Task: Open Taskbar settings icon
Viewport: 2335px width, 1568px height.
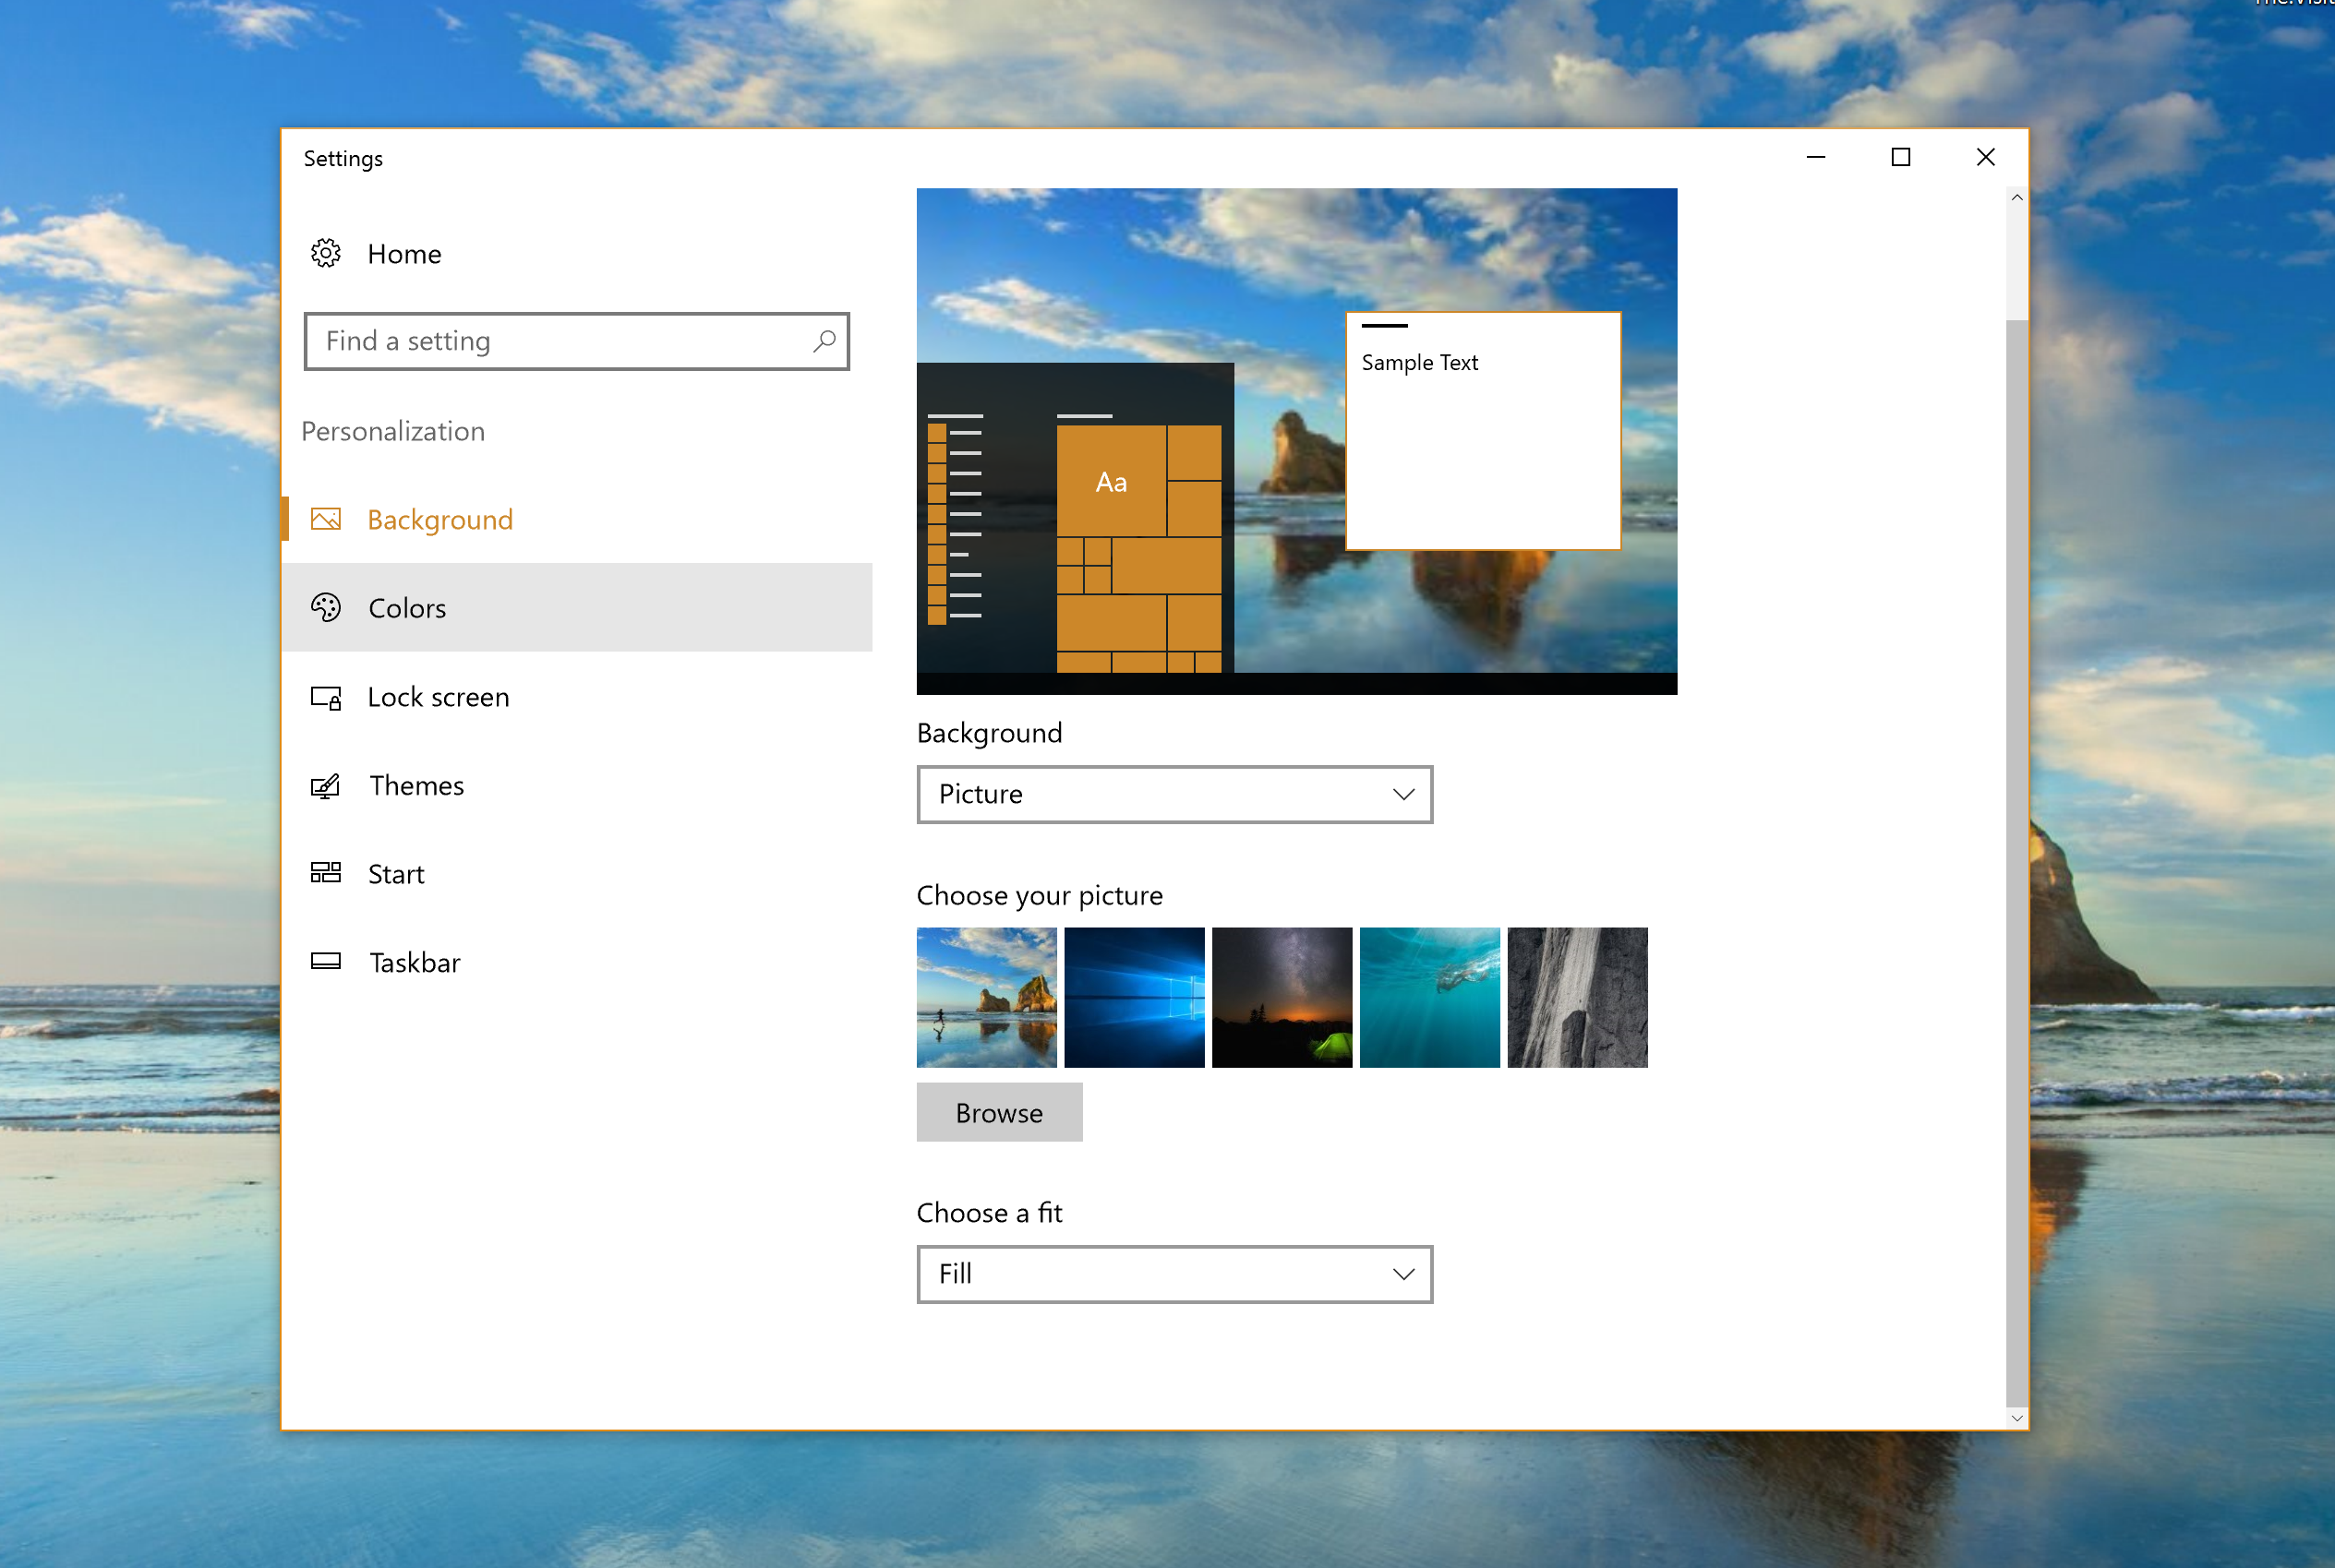Action: click(328, 959)
